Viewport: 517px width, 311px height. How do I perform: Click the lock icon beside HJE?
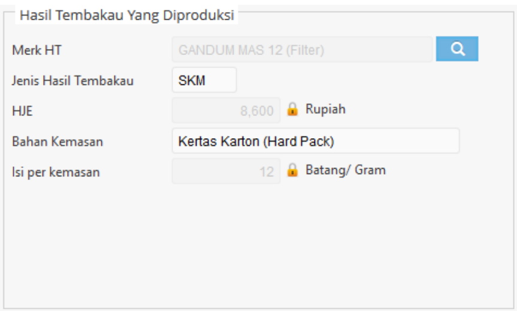(x=292, y=110)
